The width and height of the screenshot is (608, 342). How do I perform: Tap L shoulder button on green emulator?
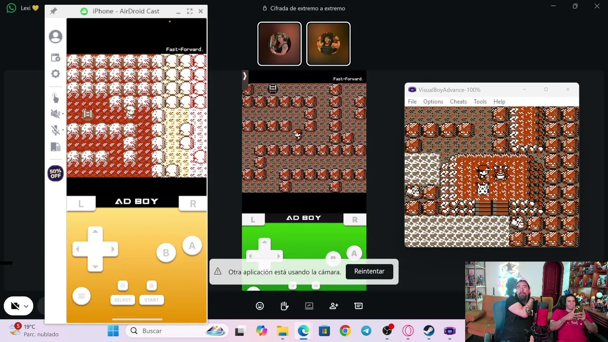[253, 219]
